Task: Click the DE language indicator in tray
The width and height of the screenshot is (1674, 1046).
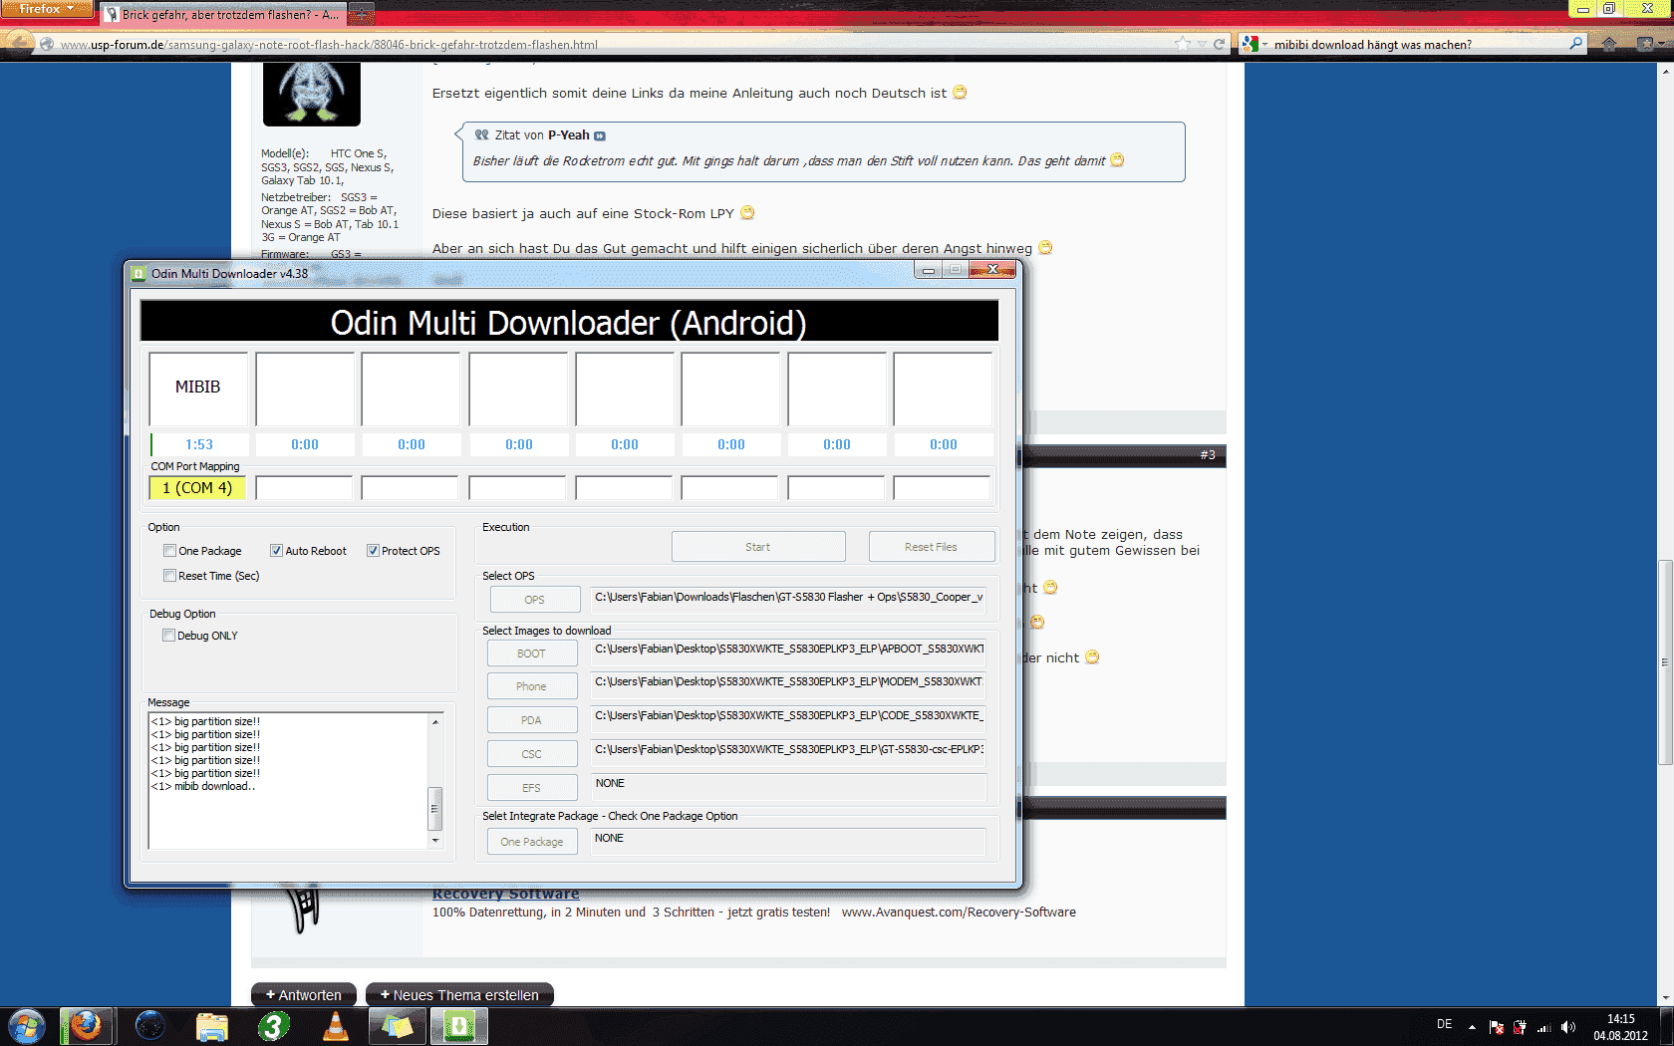Action: [1445, 1024]
